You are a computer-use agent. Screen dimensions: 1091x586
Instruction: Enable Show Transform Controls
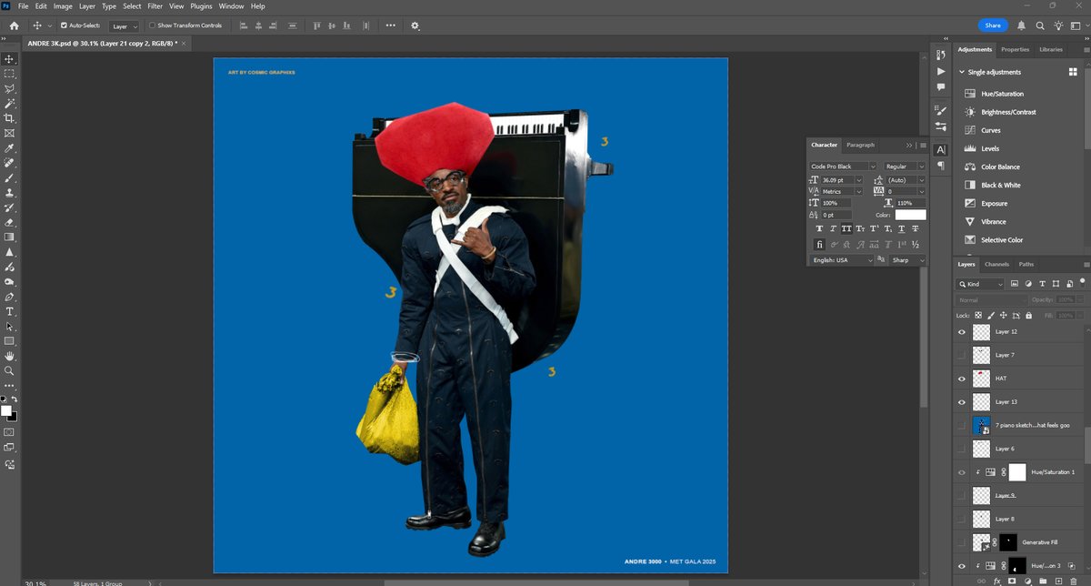point(152,25)
